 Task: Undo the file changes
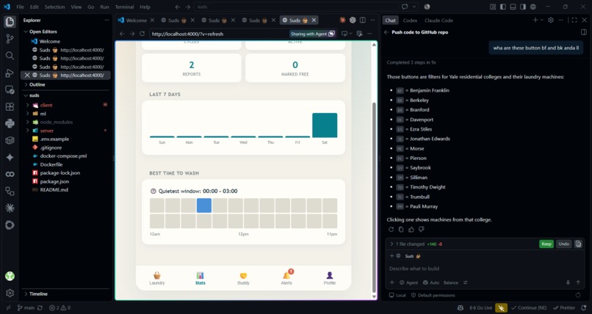click(563, 244)
